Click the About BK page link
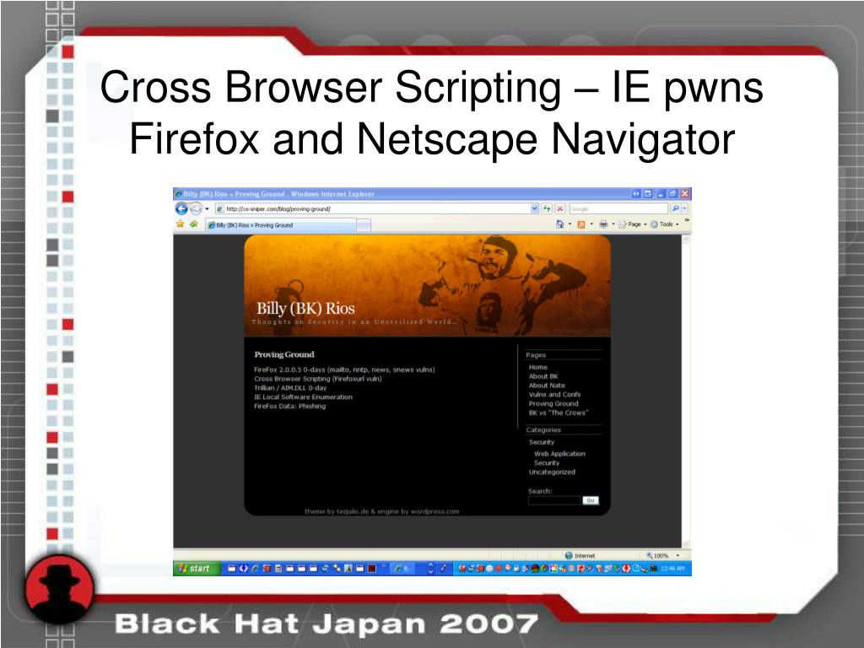 543,376
